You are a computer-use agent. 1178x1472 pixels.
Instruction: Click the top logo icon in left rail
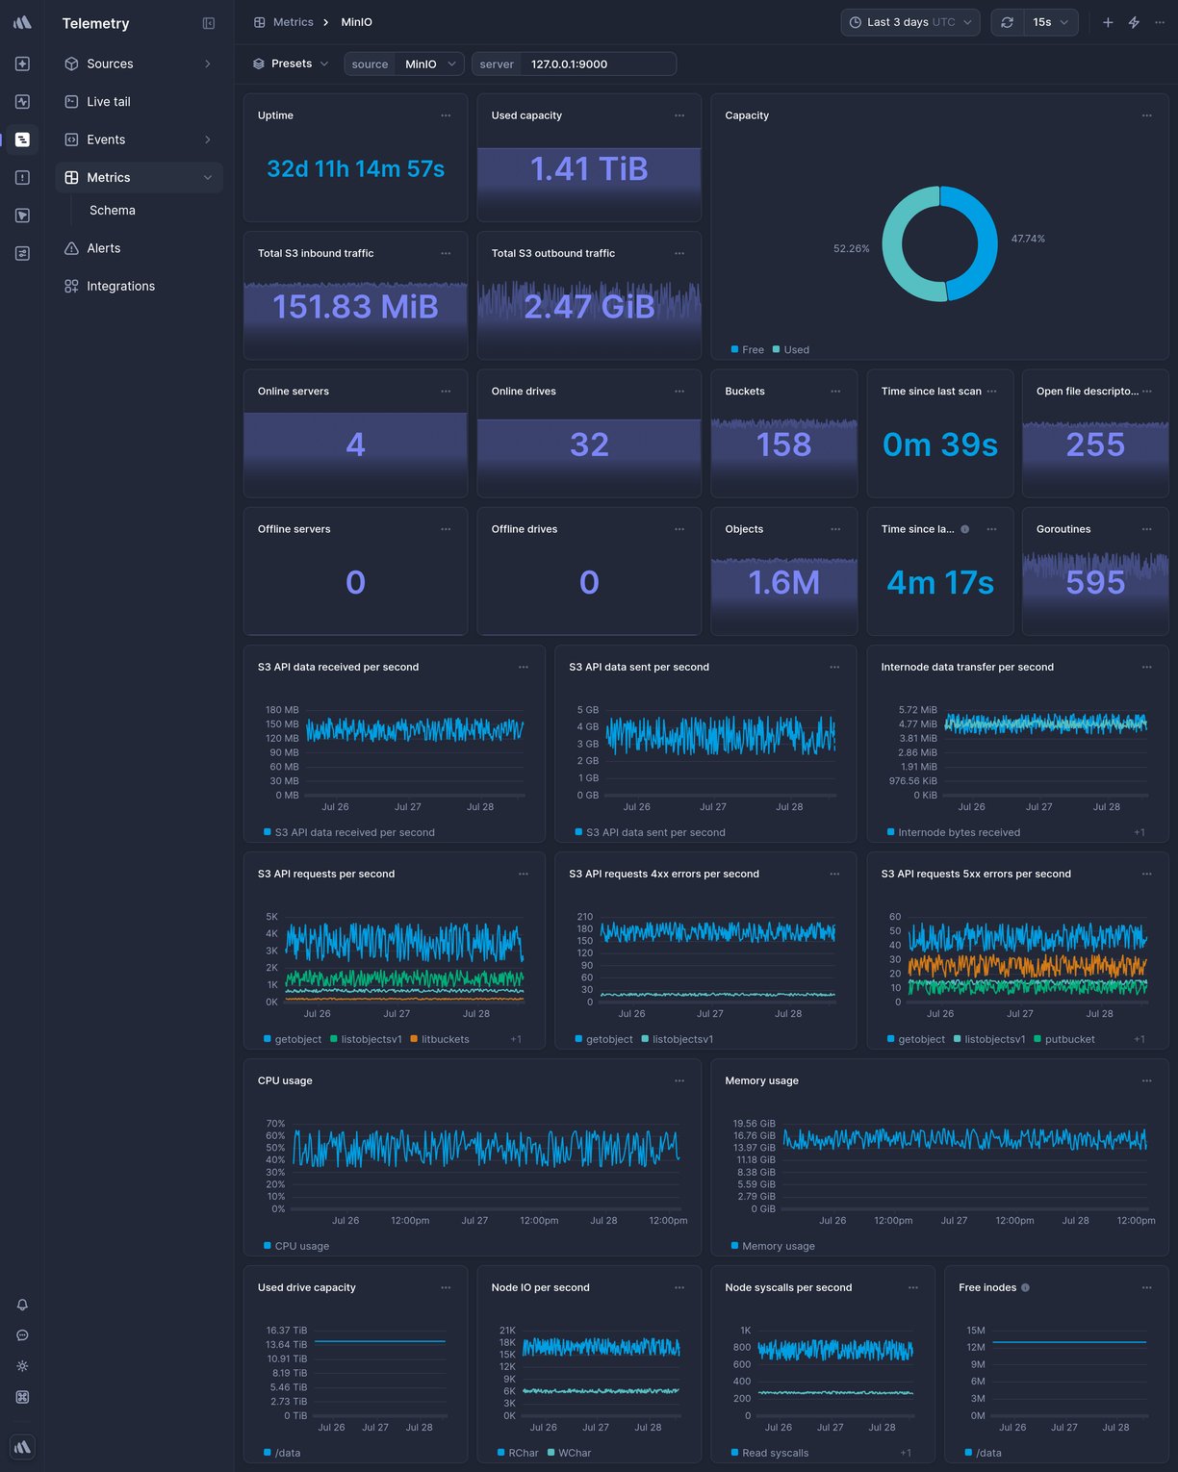(x=22, y=22)
